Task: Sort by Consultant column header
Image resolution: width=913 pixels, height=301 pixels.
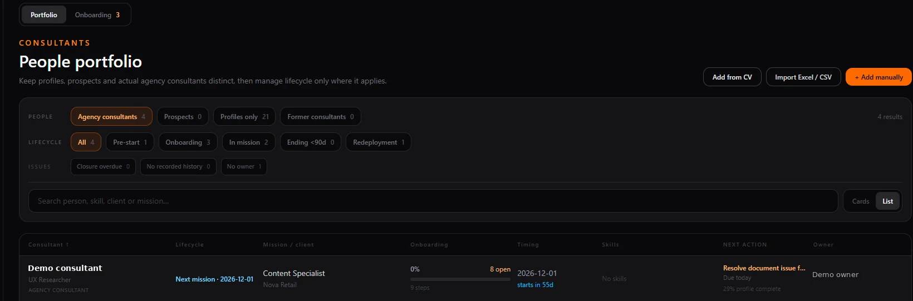Action: click(48, 245)
